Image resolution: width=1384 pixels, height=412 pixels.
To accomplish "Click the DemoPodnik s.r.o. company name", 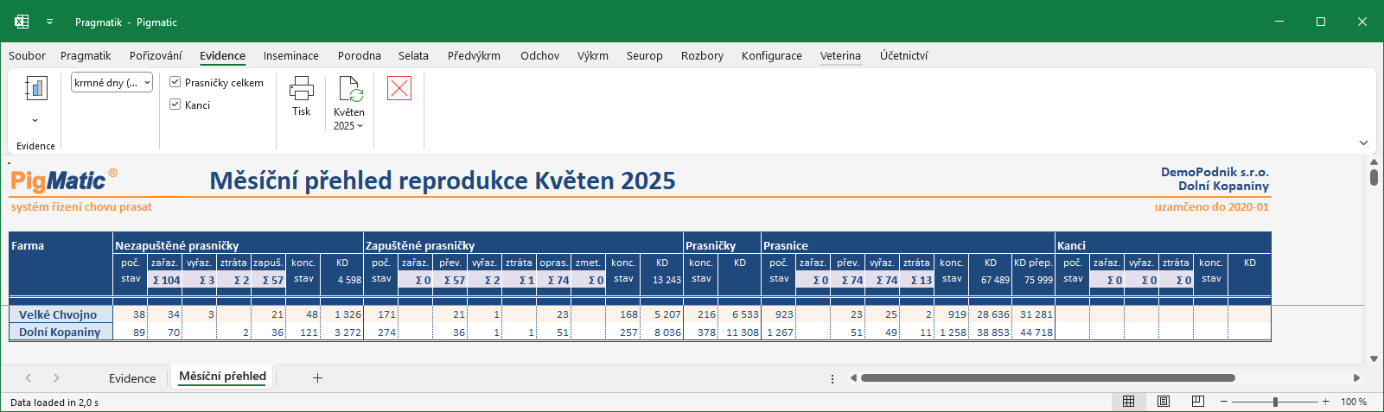I will point(1215,172).
